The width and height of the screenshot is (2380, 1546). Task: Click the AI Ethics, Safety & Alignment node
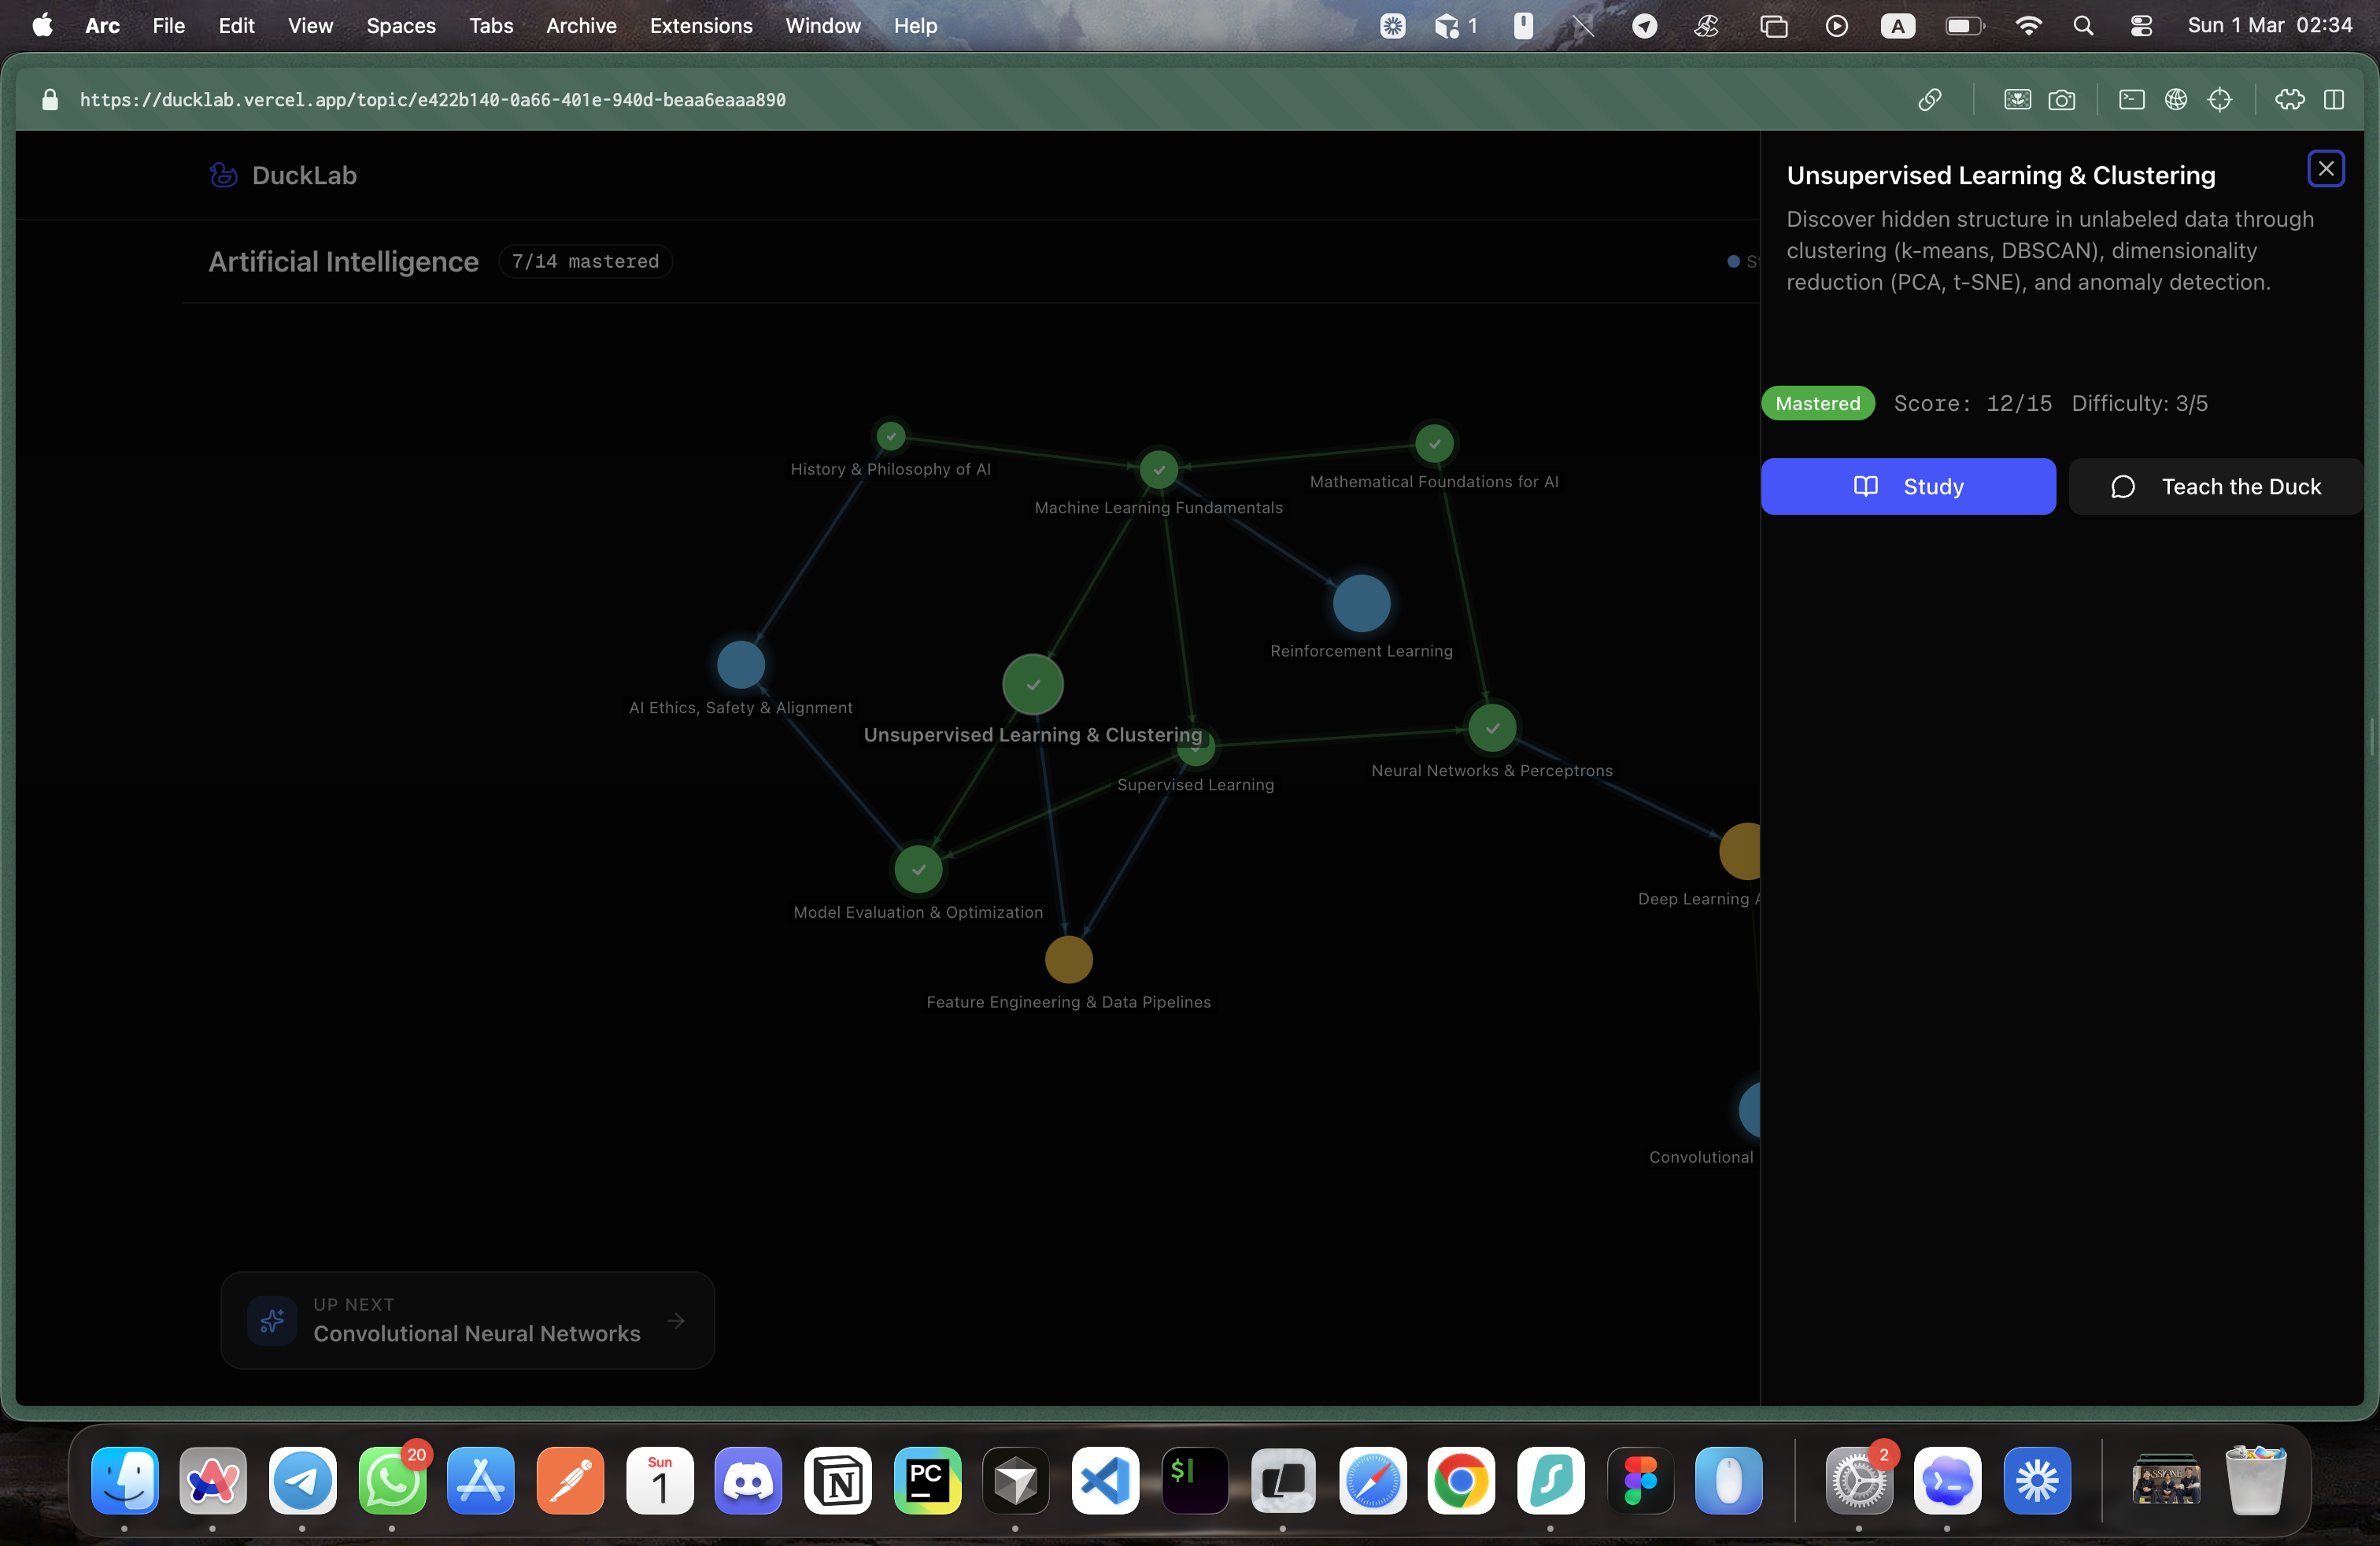coord(741,665)
